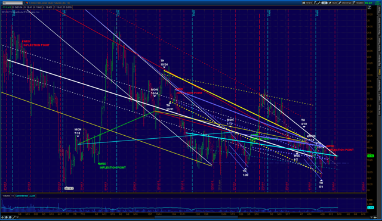
Task: Select the trendline drawing tool at bottom-left
Action: pos(14,217)
